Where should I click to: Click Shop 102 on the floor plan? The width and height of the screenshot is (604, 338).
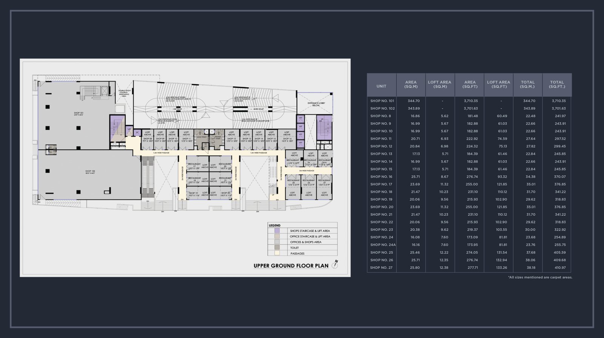90,172
